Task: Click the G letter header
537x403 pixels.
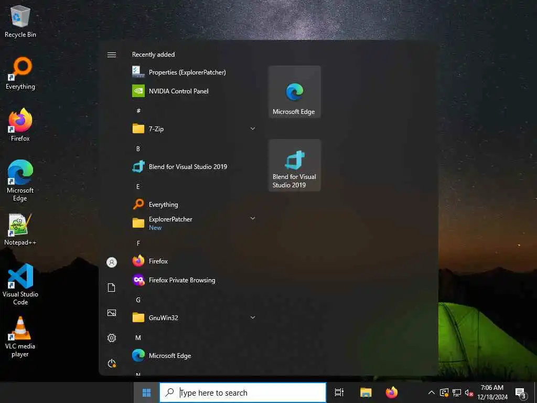Action: point(138,300)
